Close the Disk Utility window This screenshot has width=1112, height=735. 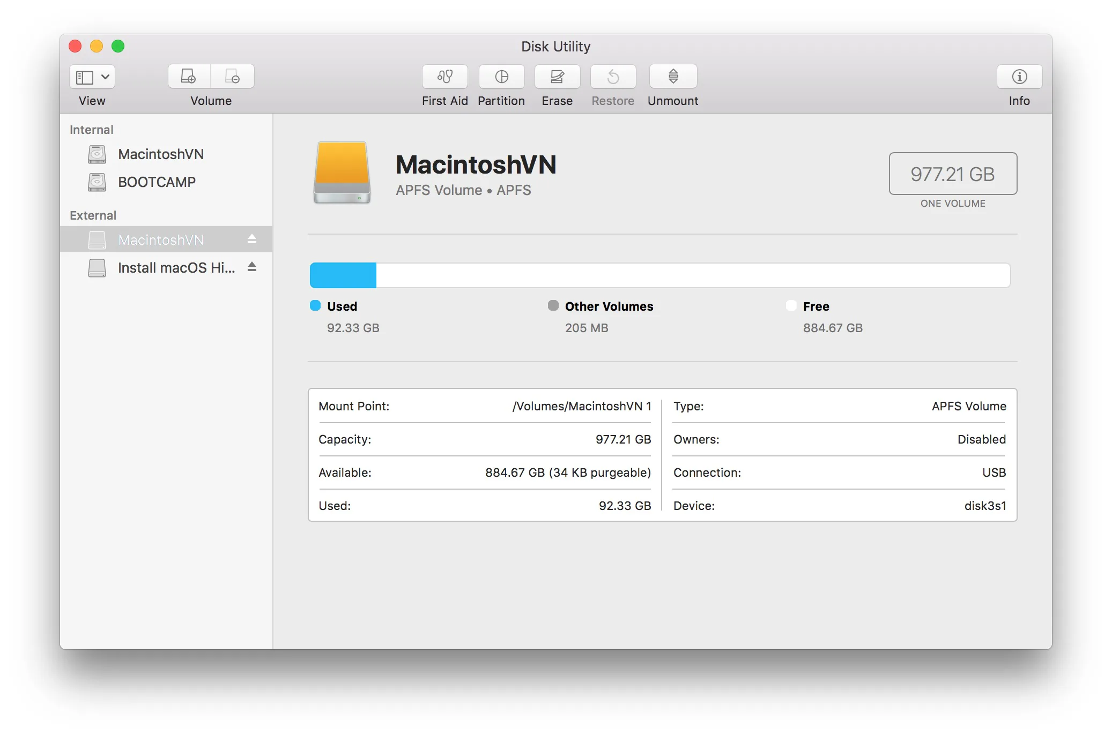(x=75, y=46)
